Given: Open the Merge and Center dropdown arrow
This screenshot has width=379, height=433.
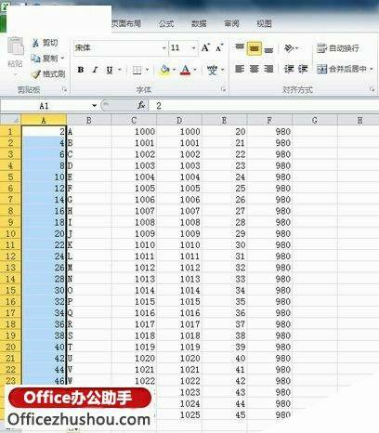Looking at the screenshot, I should pyautogui.click(x=372, y=69).
